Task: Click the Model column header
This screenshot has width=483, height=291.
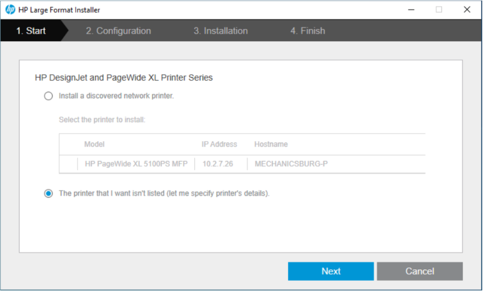Action: click(94, 144)
